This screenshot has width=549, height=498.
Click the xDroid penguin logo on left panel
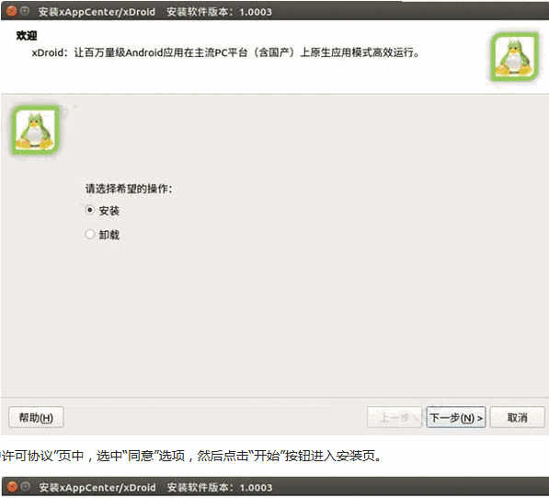point(35,131)
